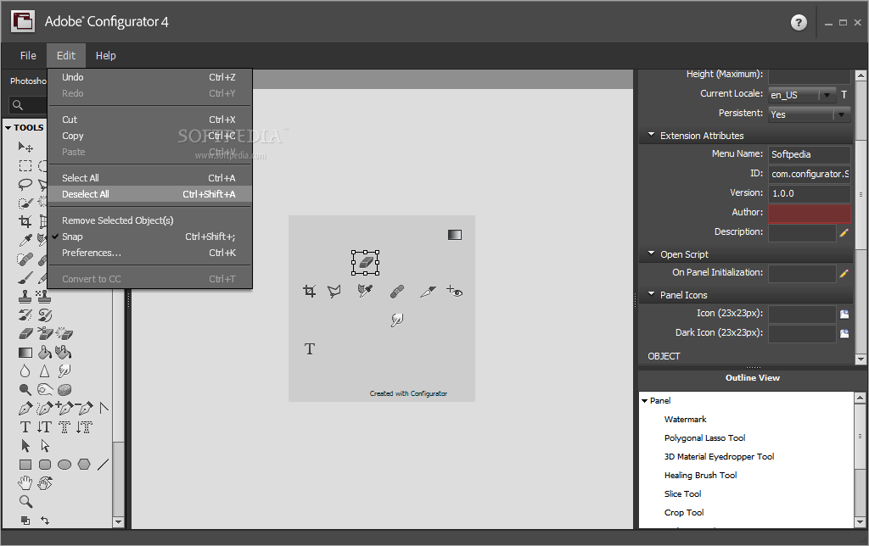Choose the Pattern Stamp tool
The image size is (869, 546).
44,297
